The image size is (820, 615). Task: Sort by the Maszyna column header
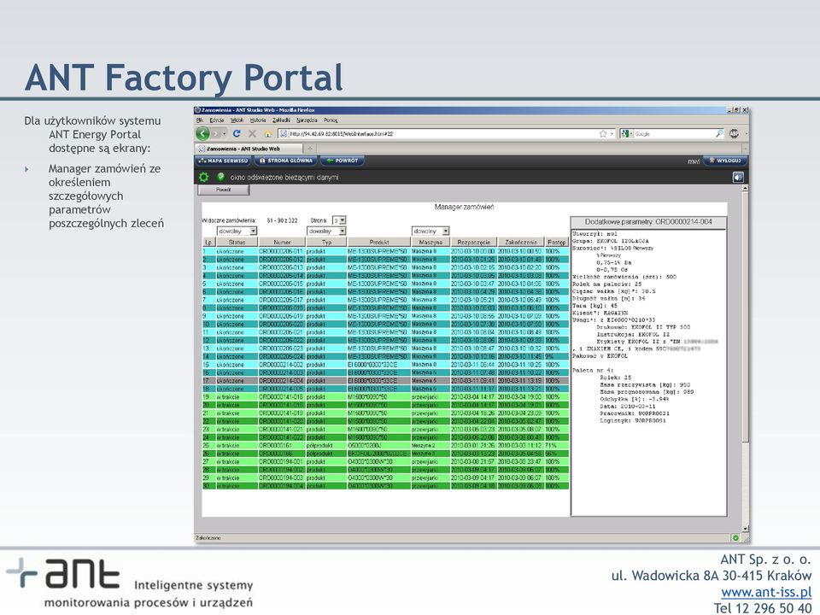tap(430, 242)
